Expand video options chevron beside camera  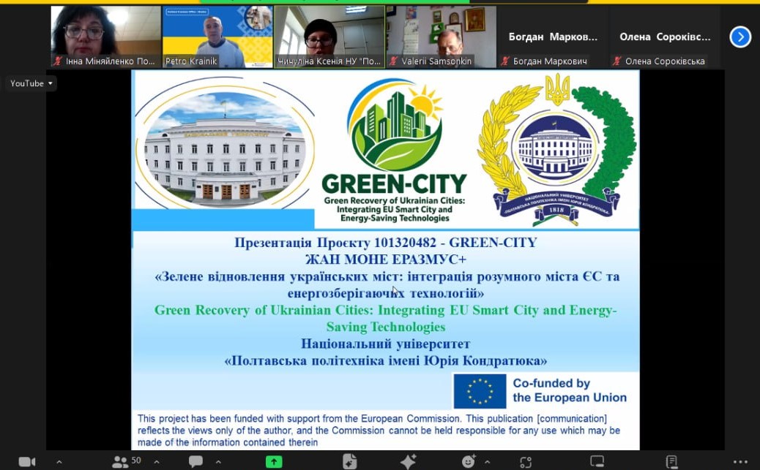pos(59,462)
